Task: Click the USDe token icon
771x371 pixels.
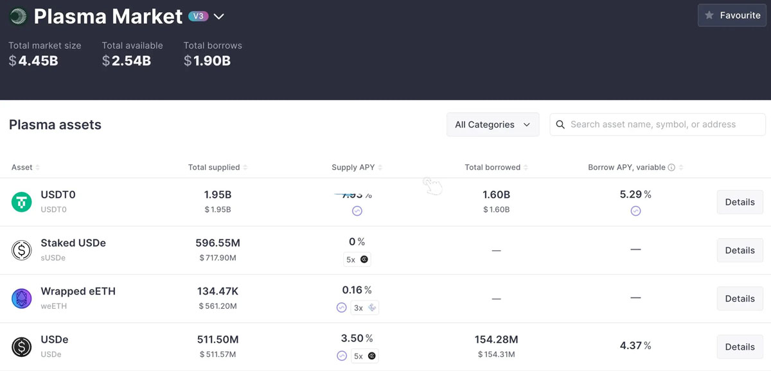Action: pyautogui.click(x=21, y=346)
